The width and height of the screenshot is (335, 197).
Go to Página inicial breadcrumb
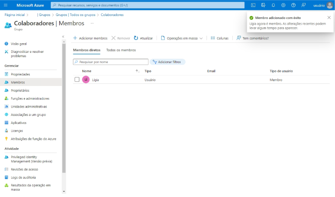15,15
